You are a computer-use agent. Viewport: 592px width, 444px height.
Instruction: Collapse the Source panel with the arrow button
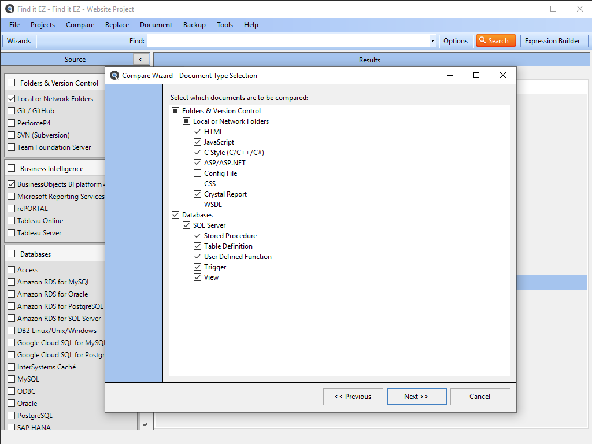(x=140, y=60)
